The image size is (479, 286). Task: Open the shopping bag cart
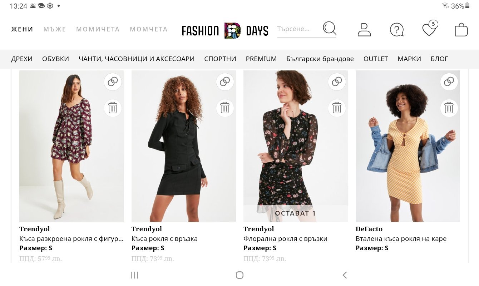coord(461,30)
